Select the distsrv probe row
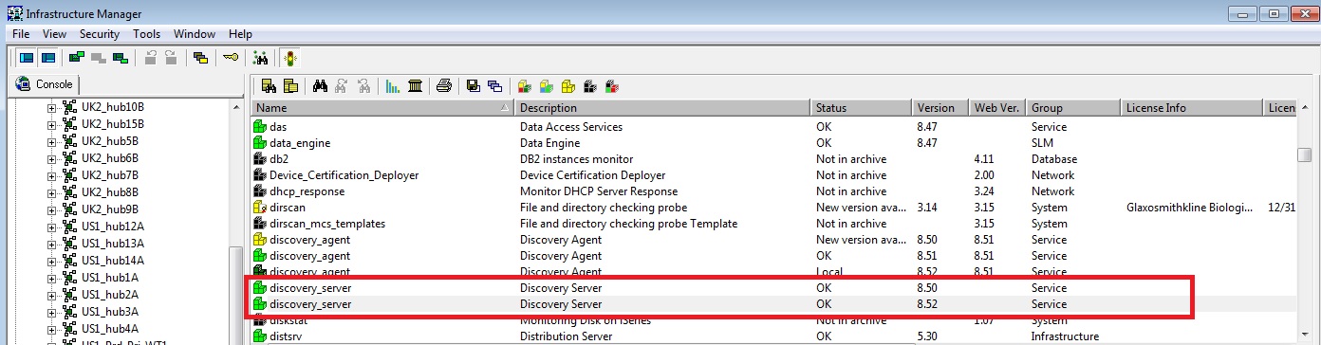Screen dimensions: 1321x345 773,336
